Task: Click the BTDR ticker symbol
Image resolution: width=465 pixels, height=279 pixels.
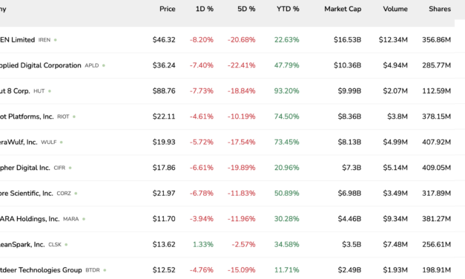Action: tap(93, 270)
